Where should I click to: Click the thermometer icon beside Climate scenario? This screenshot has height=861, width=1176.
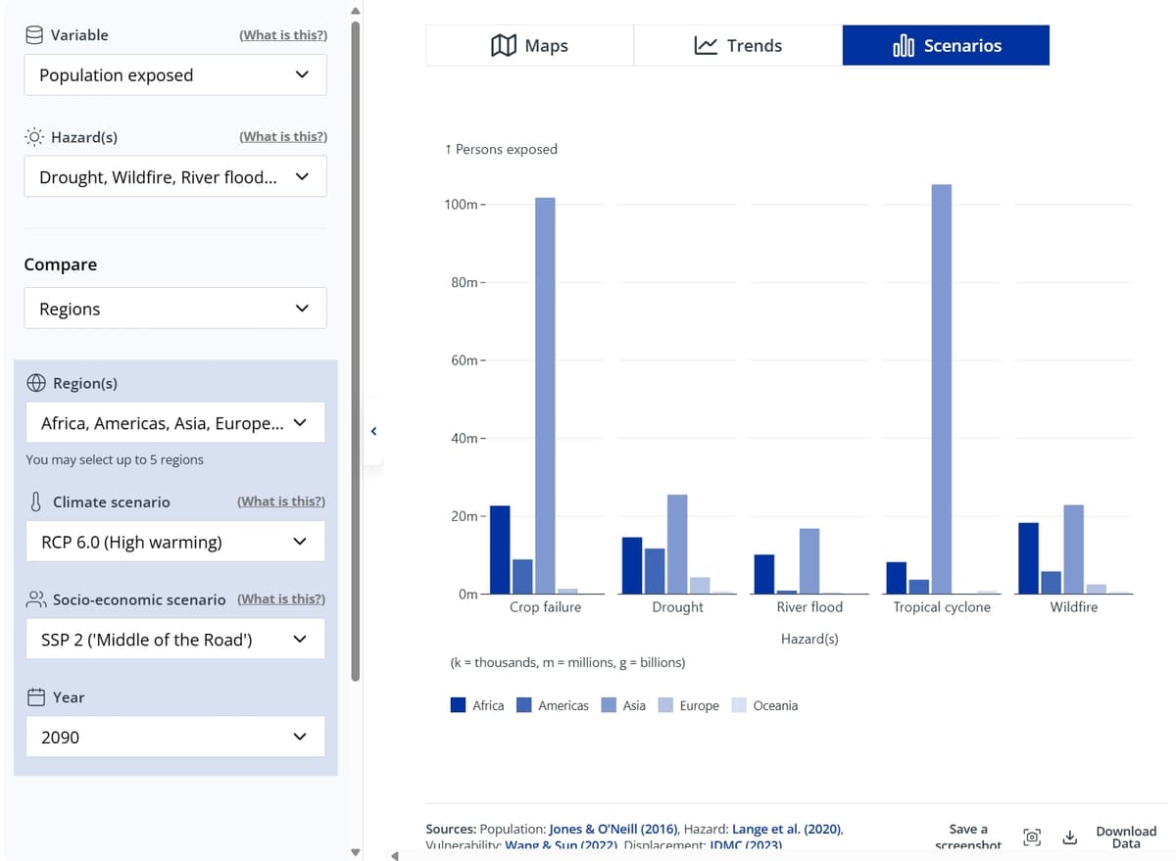click(x=33, y=502)
